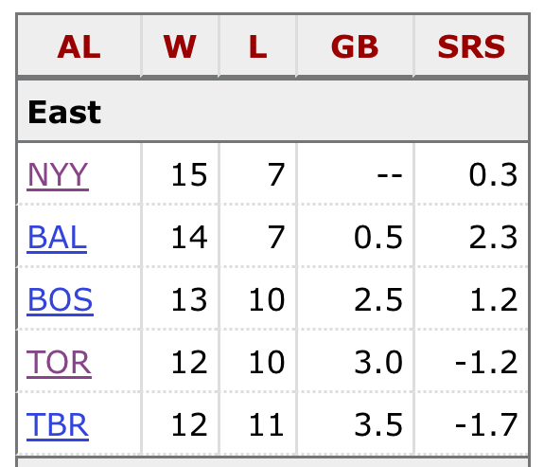The image size is (544, 467).
Task: Select the BOS wins cell showing 13
Action: 181,299
